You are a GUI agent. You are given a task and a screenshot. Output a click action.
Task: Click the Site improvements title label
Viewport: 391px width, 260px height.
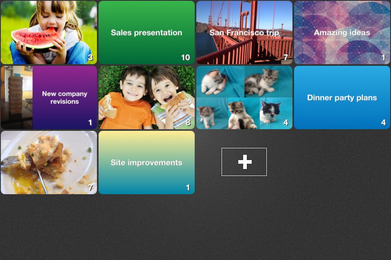pos(147,162)
